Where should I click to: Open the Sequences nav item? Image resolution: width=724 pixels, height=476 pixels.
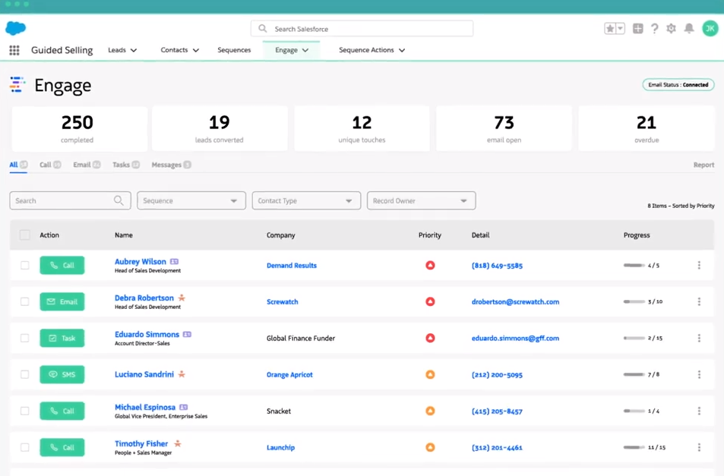click(234, 50)
